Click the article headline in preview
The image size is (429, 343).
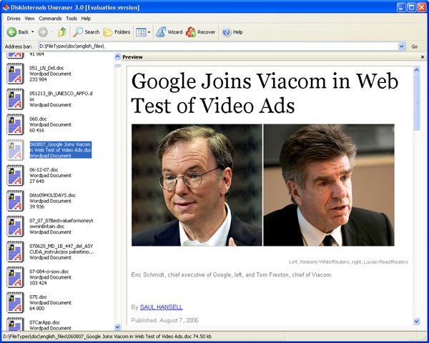pyautogui.click(x=265, y=94)
